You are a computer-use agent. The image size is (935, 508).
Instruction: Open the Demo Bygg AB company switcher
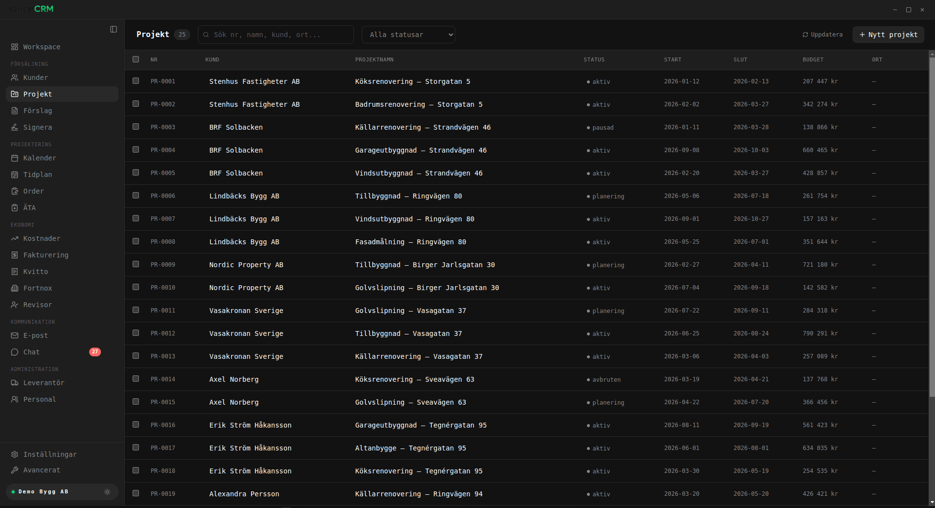[x=62, y=492]
